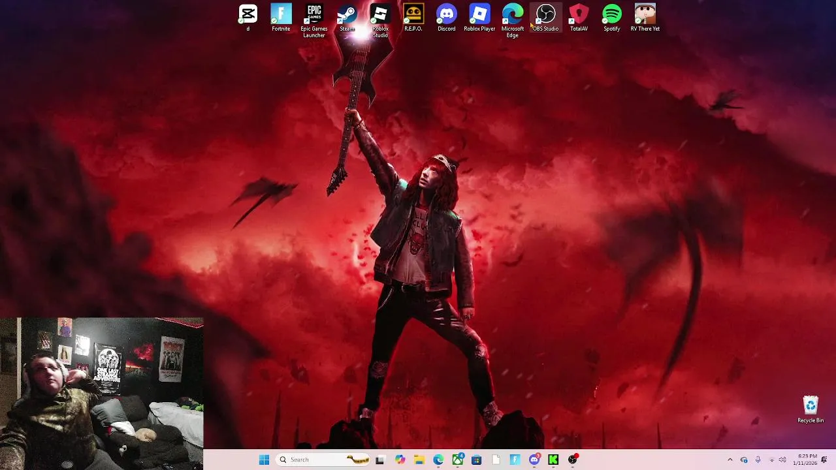Open the Discord desktop shortcut

coord(446,18)
